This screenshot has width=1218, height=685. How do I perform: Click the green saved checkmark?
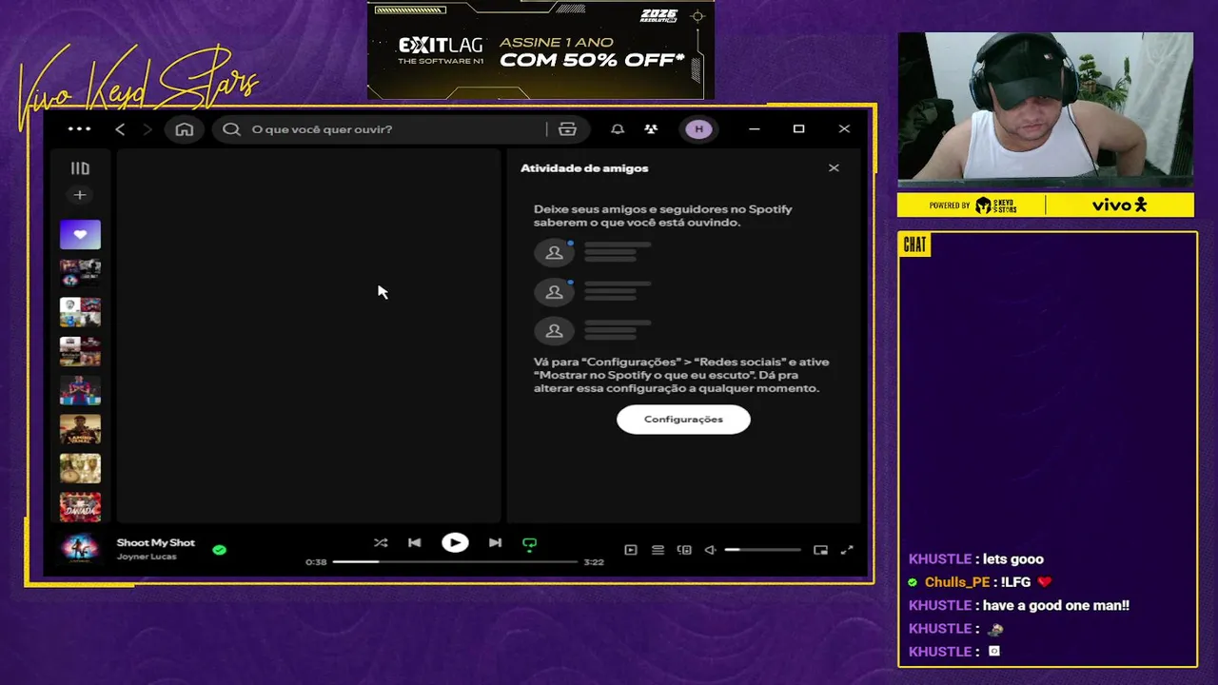tap(220, 550)
